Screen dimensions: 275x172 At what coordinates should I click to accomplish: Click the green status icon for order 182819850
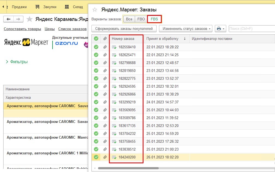(x=96, y=71)
